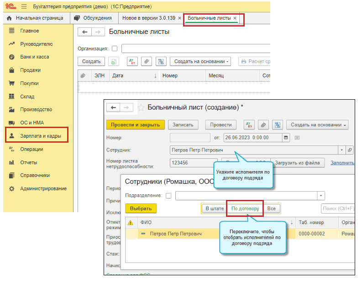Click Провести и закрыть button
Screen dimensions: 362x284
tap(136, 125)
